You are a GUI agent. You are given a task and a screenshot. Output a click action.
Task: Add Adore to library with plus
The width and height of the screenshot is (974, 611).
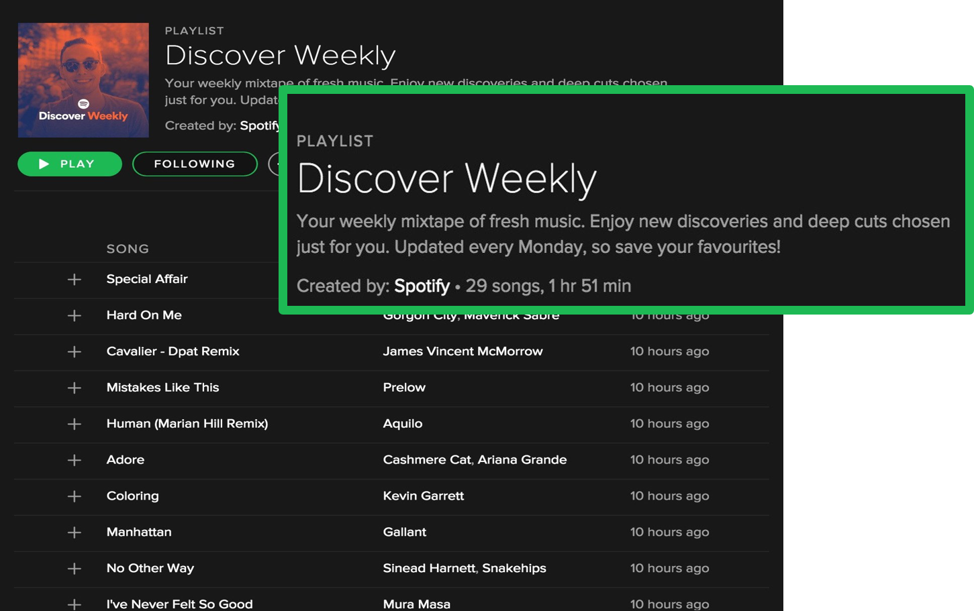pos(75,461)
